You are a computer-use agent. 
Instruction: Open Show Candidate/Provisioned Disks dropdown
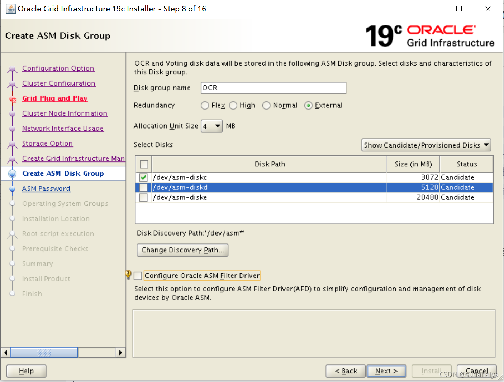click(426, 145)
